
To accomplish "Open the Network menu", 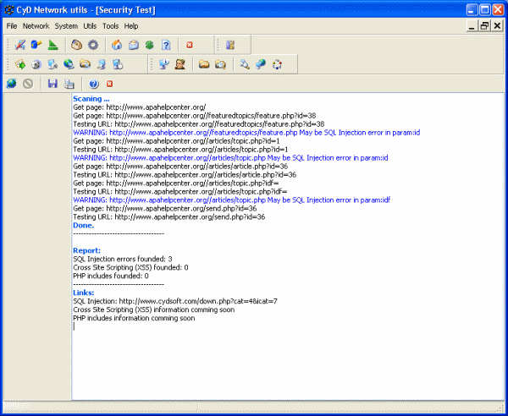I will coord(36,26).
